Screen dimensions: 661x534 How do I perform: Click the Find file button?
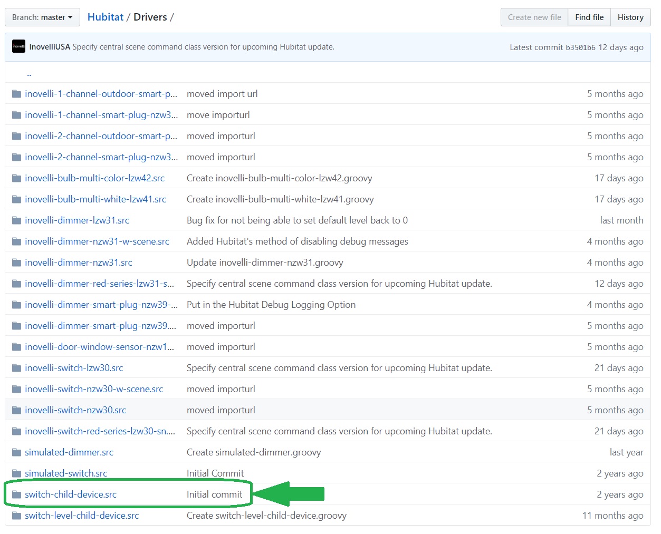pos(589,17)
